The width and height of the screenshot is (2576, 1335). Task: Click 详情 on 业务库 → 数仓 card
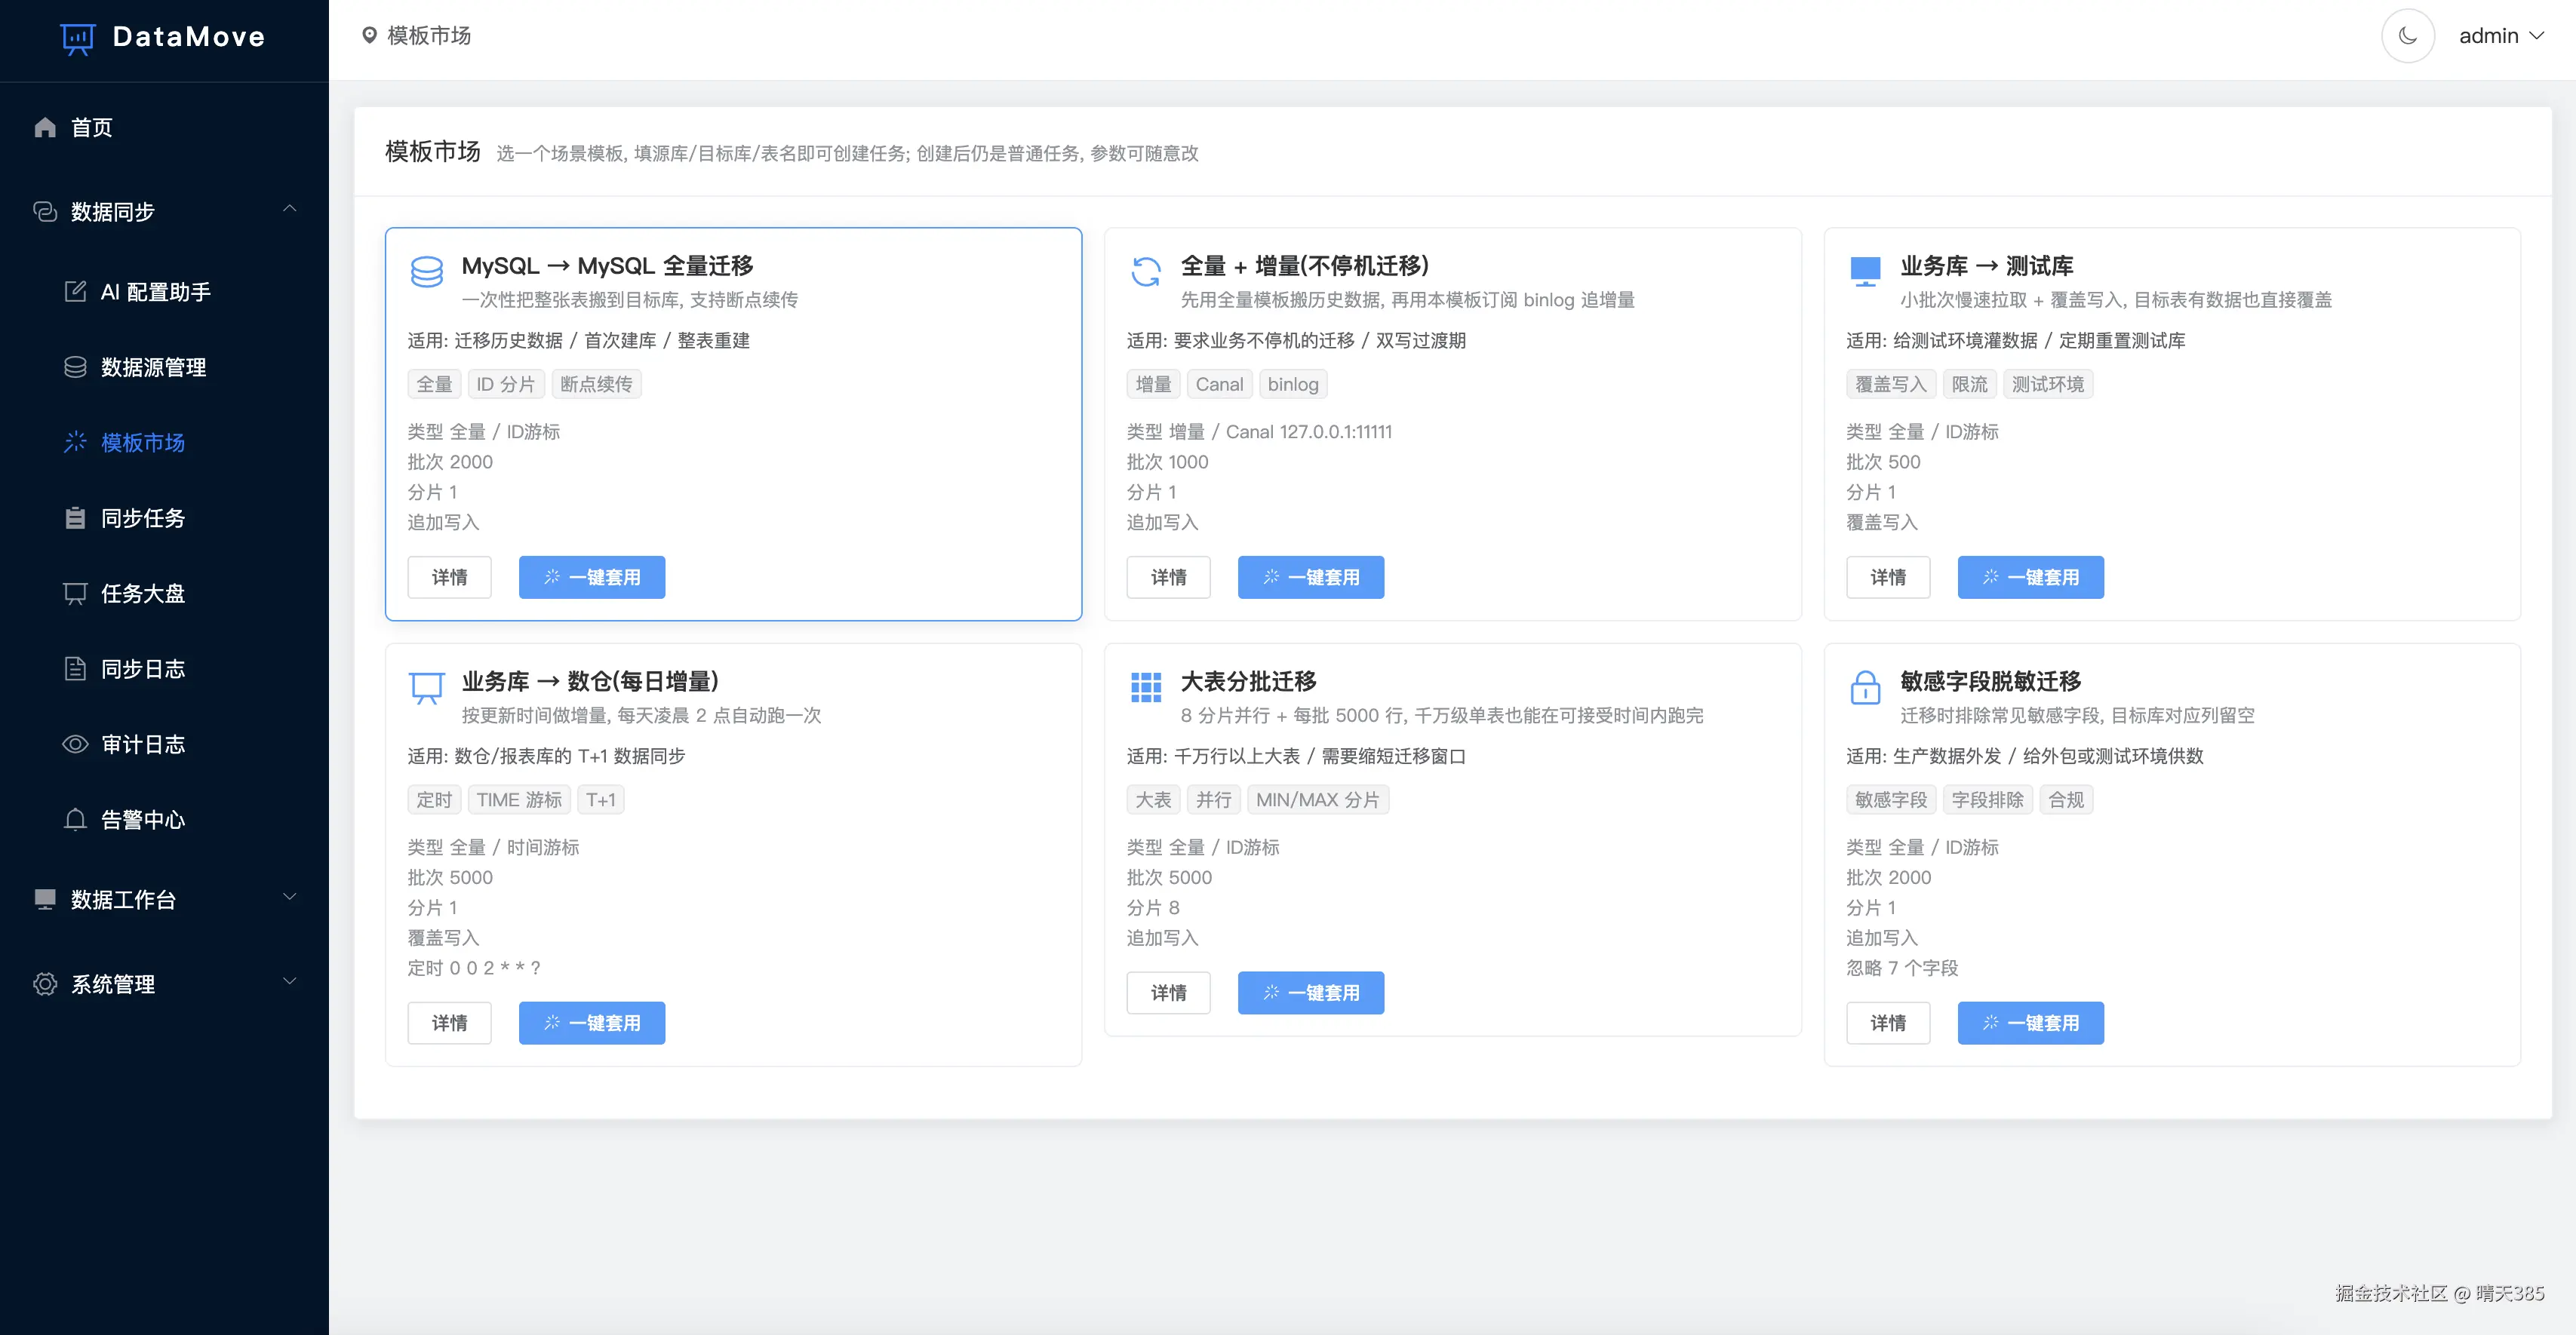pyautogui.click(x=449, y=1023)
